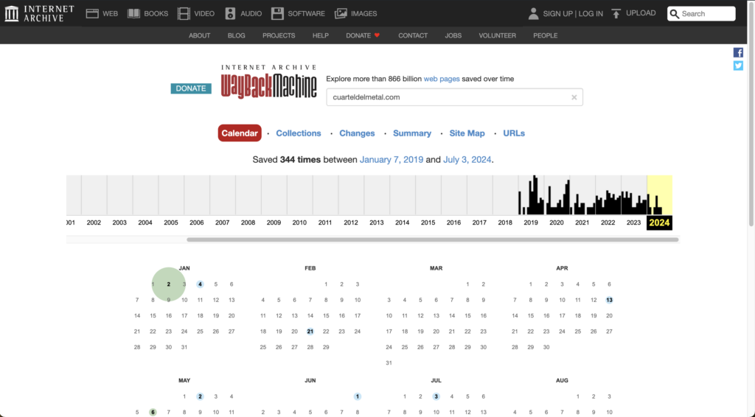Switch to the Changes tab
This screenshot has width=755, height=417.
click(357, 133)
